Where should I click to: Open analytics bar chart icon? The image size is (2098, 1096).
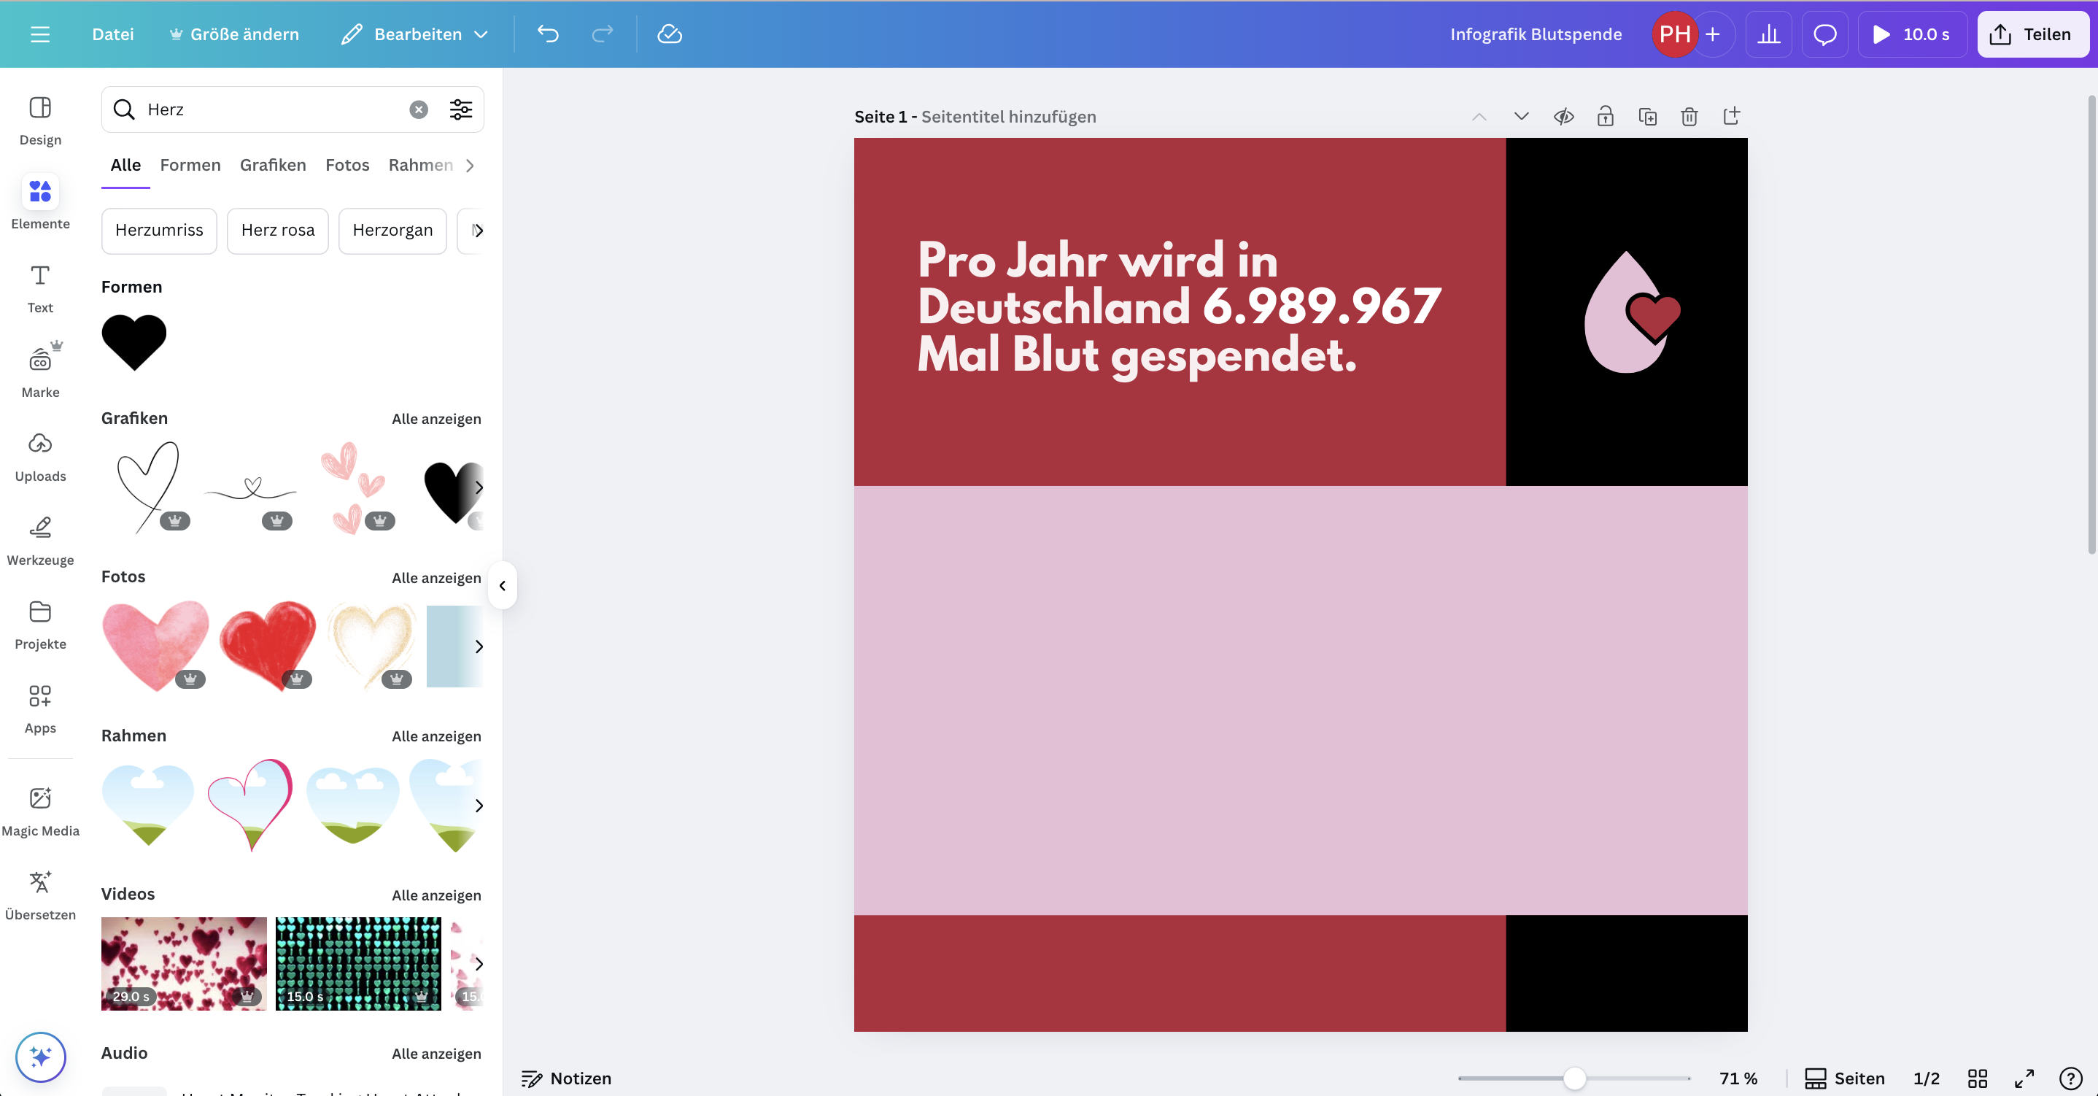pos(1769,34)
